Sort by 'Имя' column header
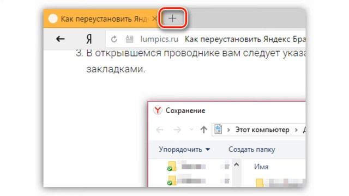 (261, 167)
